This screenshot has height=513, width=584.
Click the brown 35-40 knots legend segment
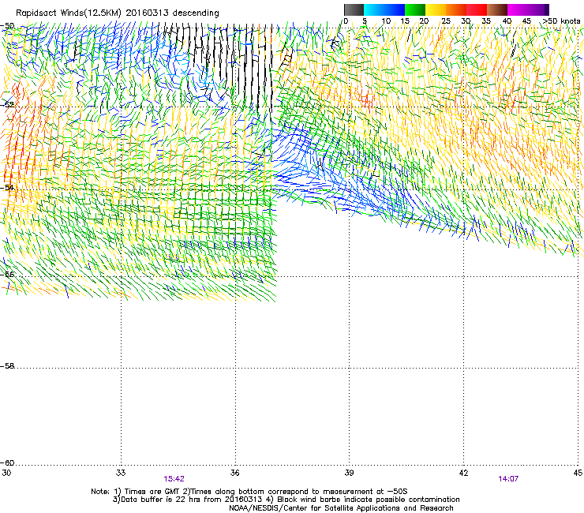[497, 9]
